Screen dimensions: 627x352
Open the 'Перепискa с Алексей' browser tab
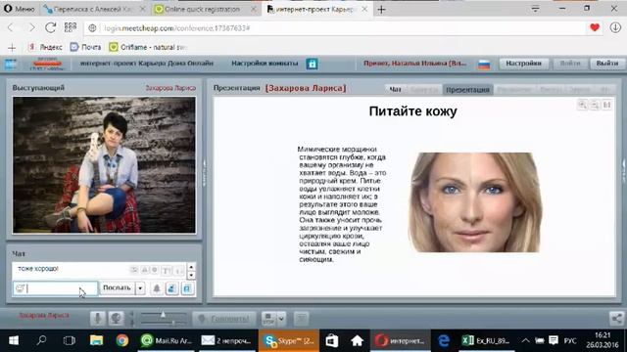[x=93, y=9]
